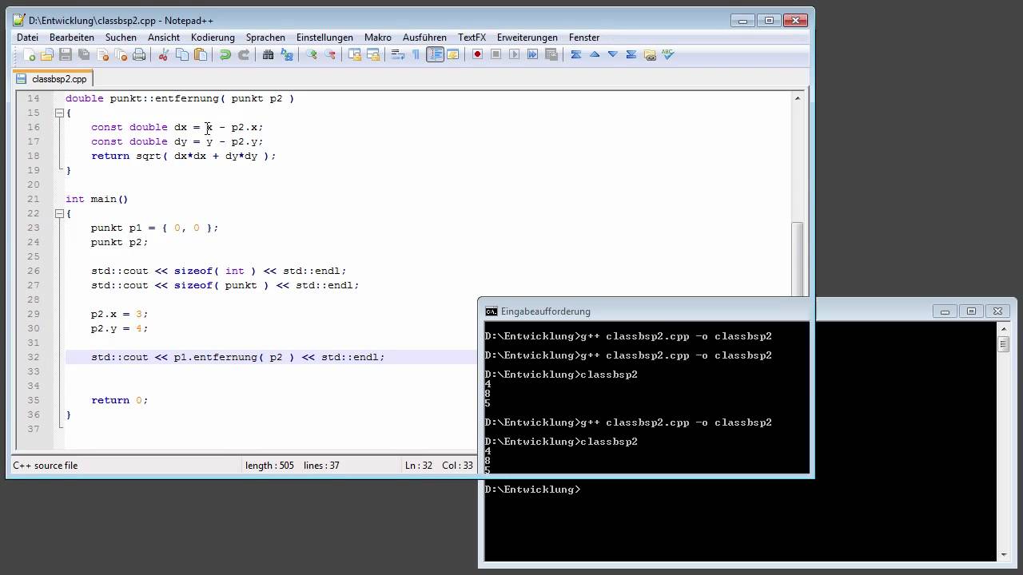Open the Makro menu
The height and width of the screenshot is (575, 1023).
[x=378, y=38]
